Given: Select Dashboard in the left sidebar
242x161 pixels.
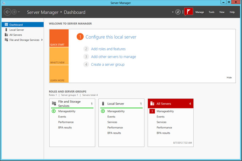Looking at the screenshot, I should 23,25.
